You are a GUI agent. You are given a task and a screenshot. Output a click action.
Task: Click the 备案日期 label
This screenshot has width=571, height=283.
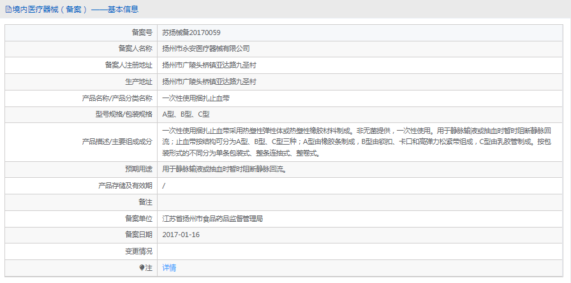(138, 235)
